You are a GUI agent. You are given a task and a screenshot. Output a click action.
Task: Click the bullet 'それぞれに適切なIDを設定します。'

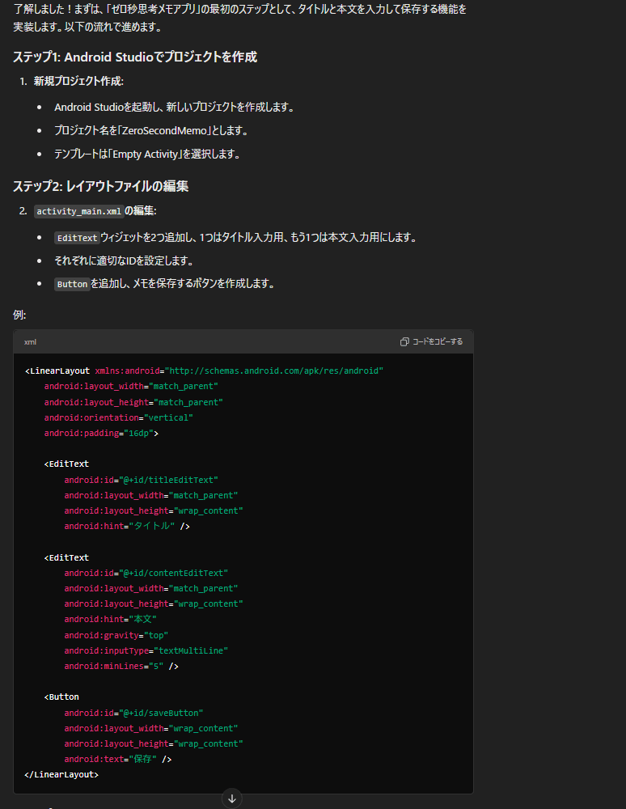[125, 260]
